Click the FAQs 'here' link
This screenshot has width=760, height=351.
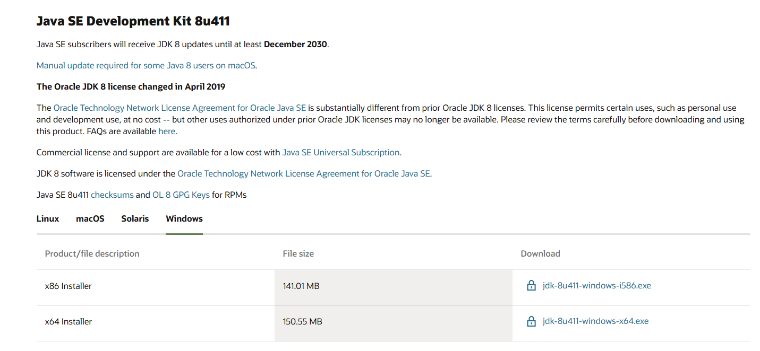tap(166, 131)
